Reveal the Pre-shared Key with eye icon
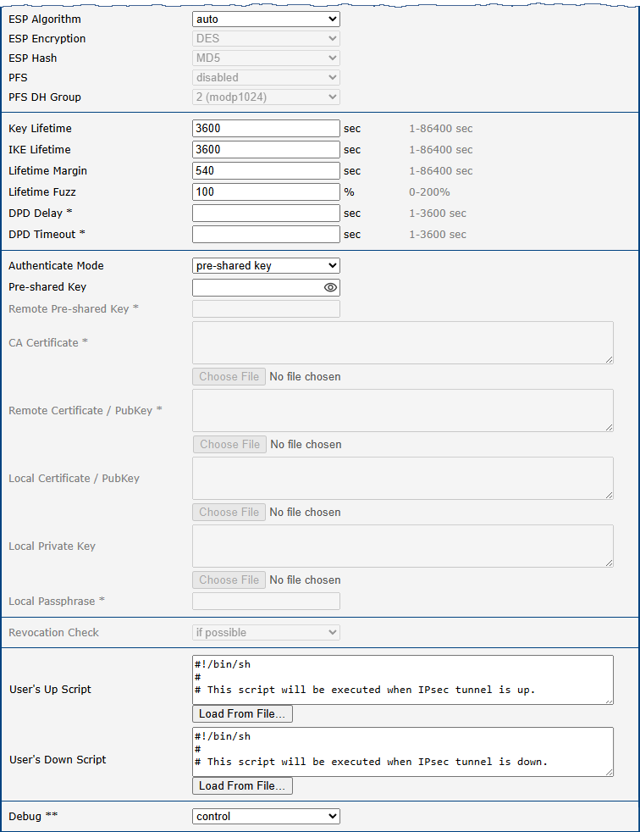The width and height of the screenshot is (640, 832). pos(330,287)
